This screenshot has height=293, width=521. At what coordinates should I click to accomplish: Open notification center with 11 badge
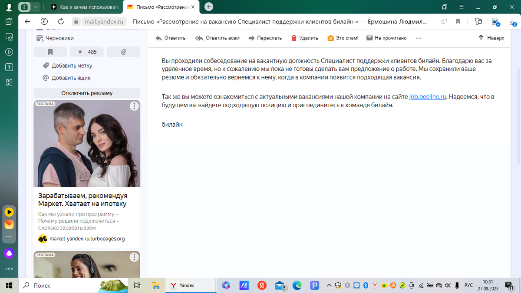coord(510,285)
